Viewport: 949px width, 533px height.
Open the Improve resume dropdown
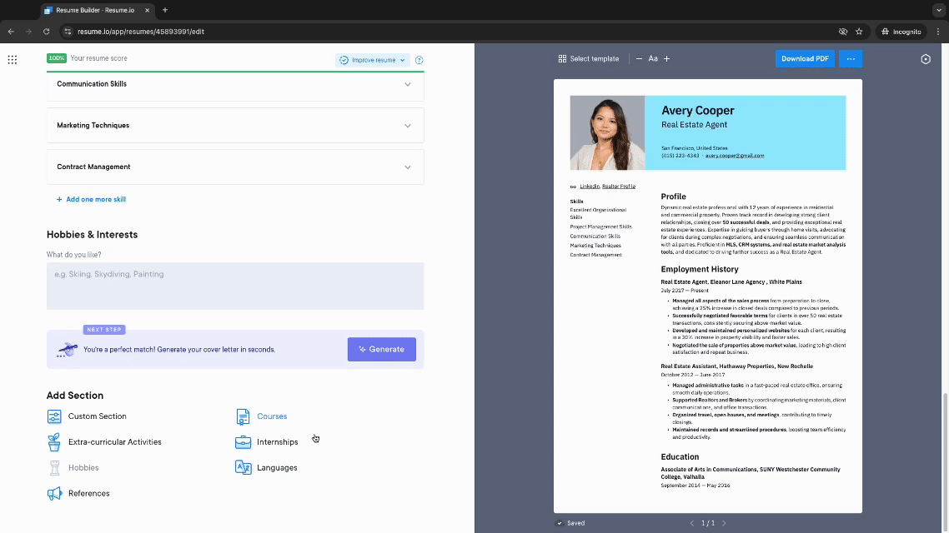point(371,60)
